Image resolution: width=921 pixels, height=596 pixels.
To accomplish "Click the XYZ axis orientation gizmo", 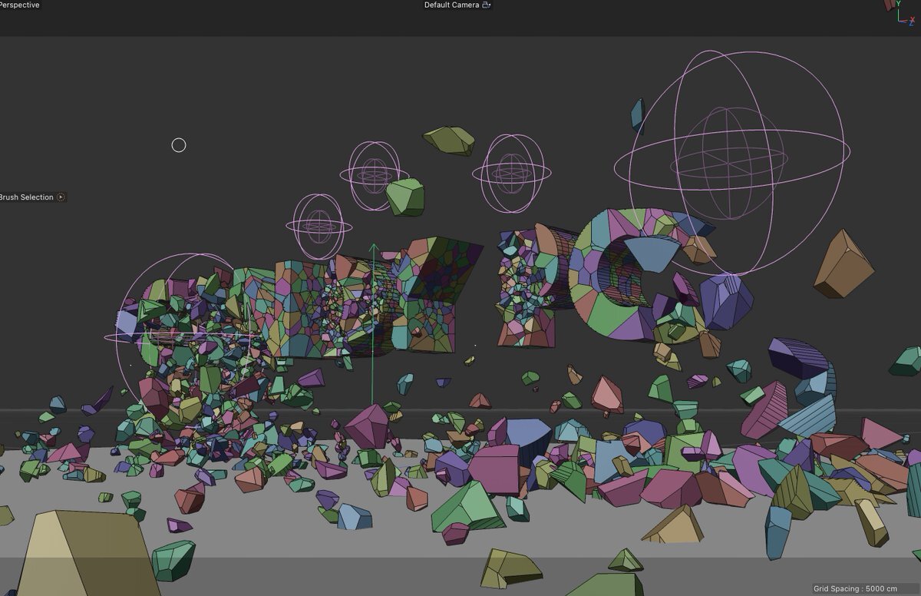I will [x=906, y=13].
